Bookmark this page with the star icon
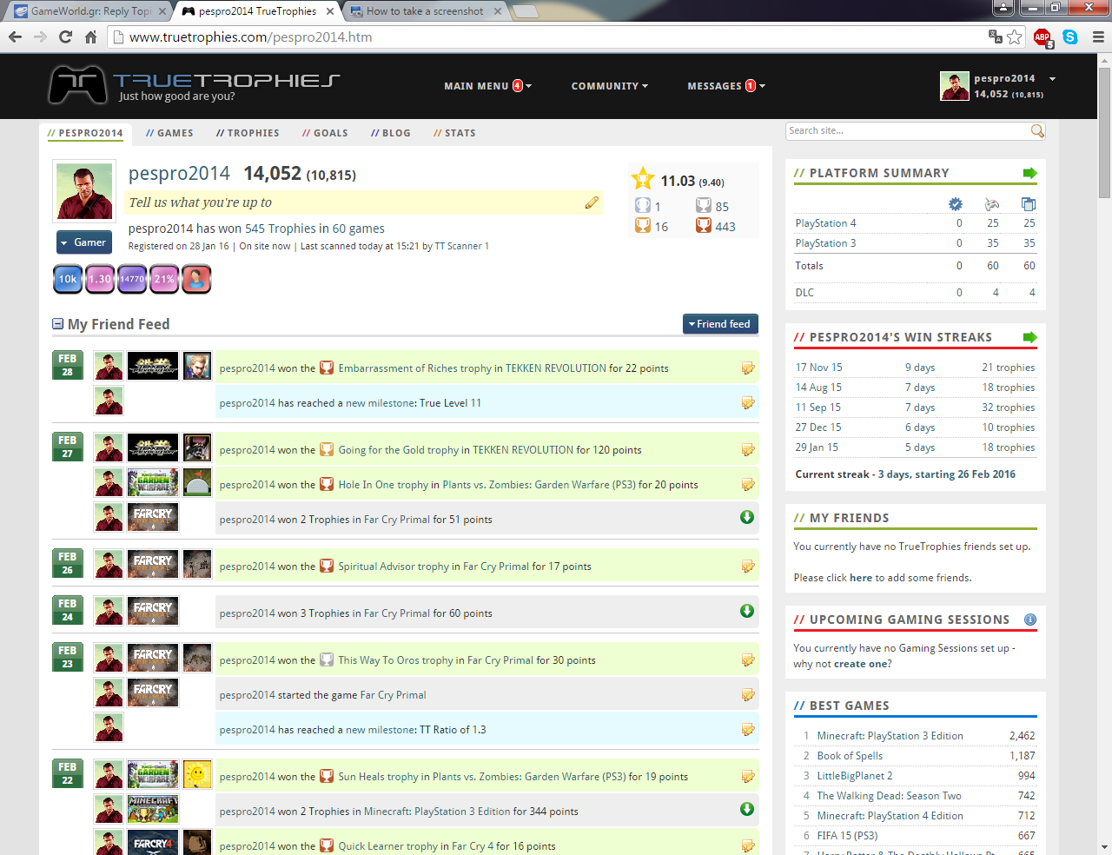Screen dimensions: 1112x855 click(1015, 36)
